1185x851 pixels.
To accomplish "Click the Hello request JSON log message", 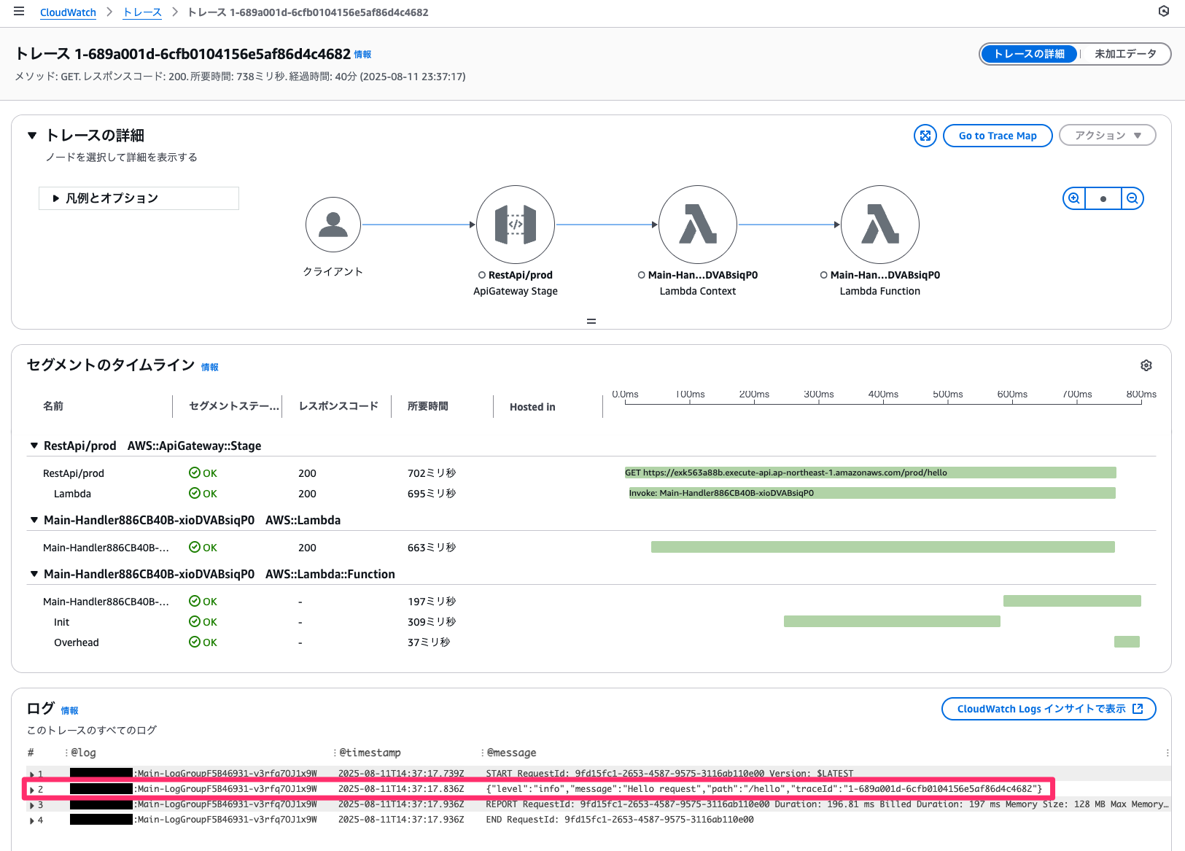I will (764, 789).
